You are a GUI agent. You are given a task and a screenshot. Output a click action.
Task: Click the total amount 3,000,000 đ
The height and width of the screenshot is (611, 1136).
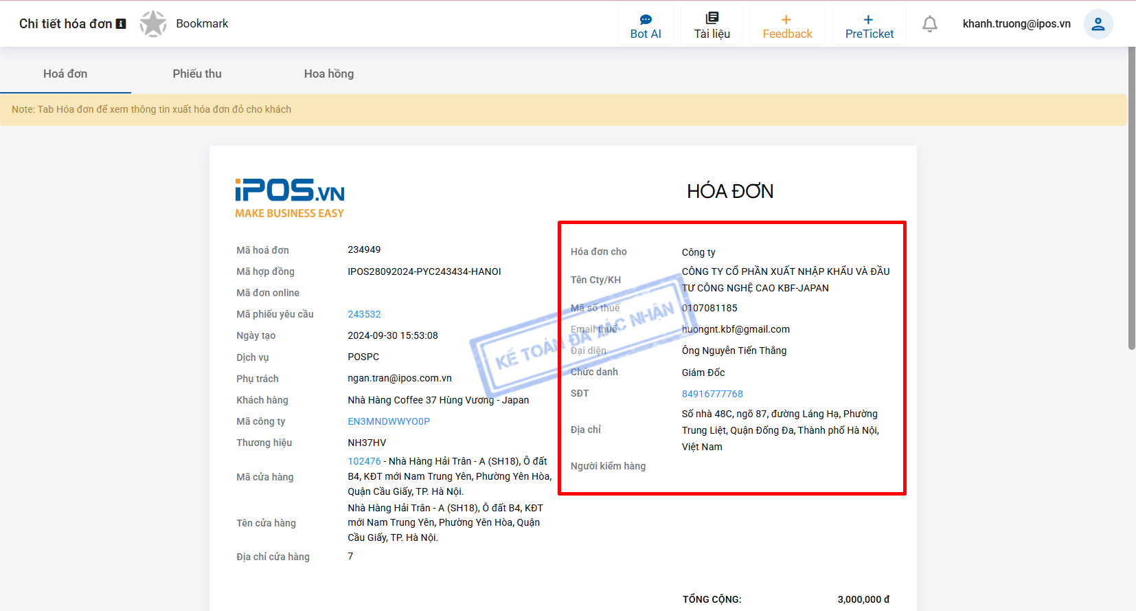pos(863,599)
